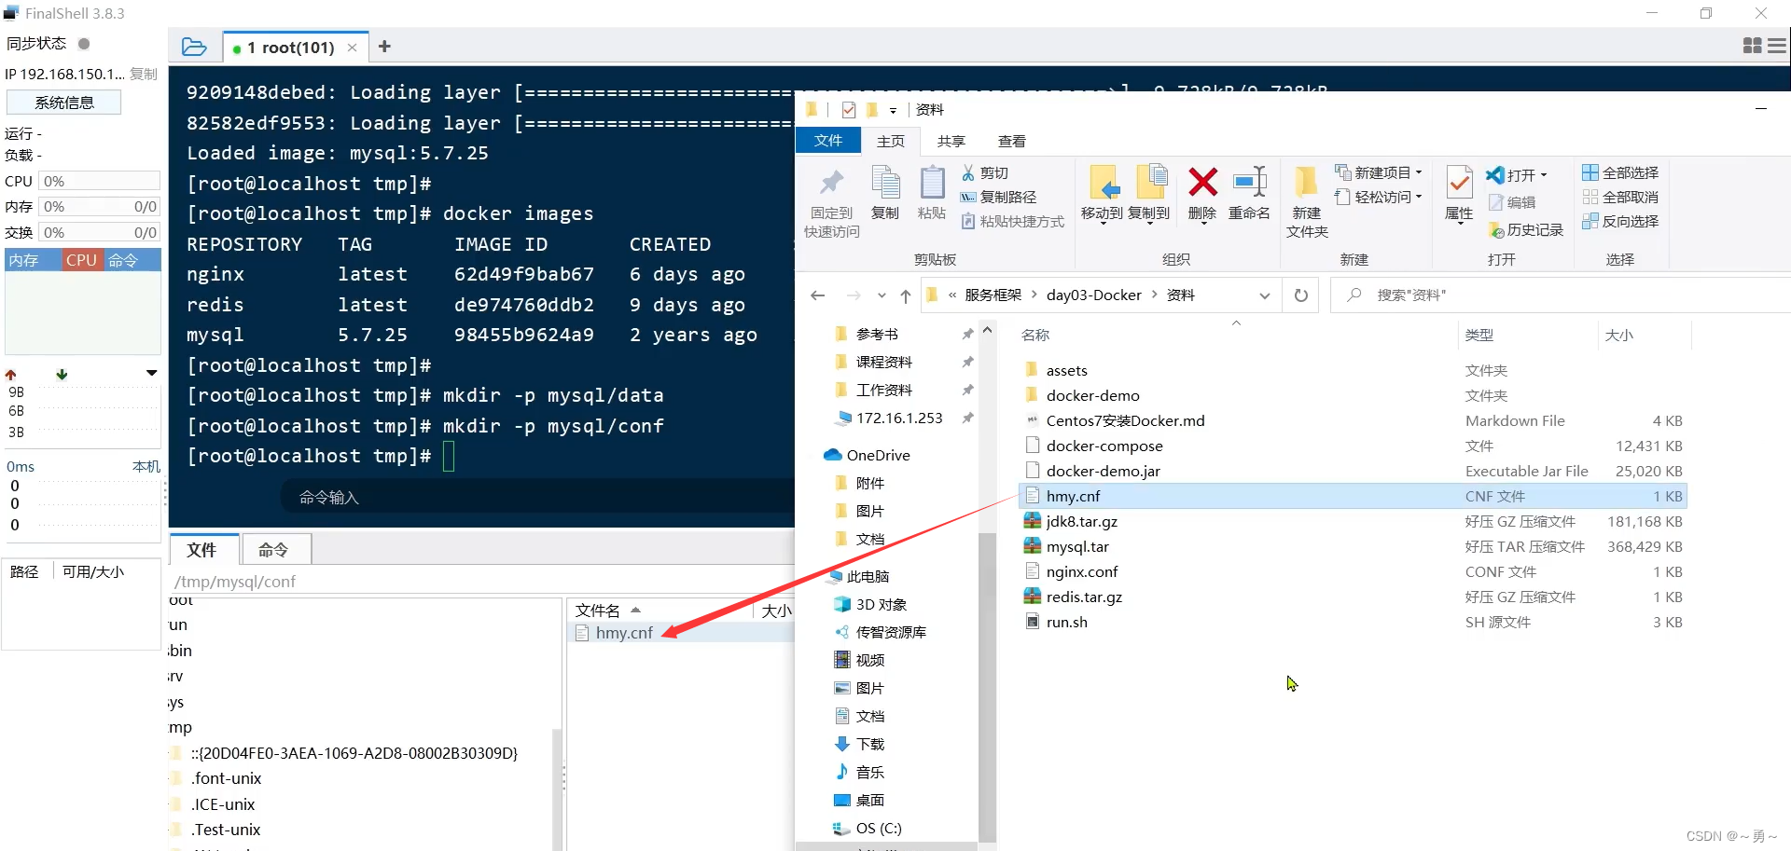The height and width of the screenshot is (851, 1791).
Task: Switch FinalShell to grid layout view
Action: [x=1752, y=46]
